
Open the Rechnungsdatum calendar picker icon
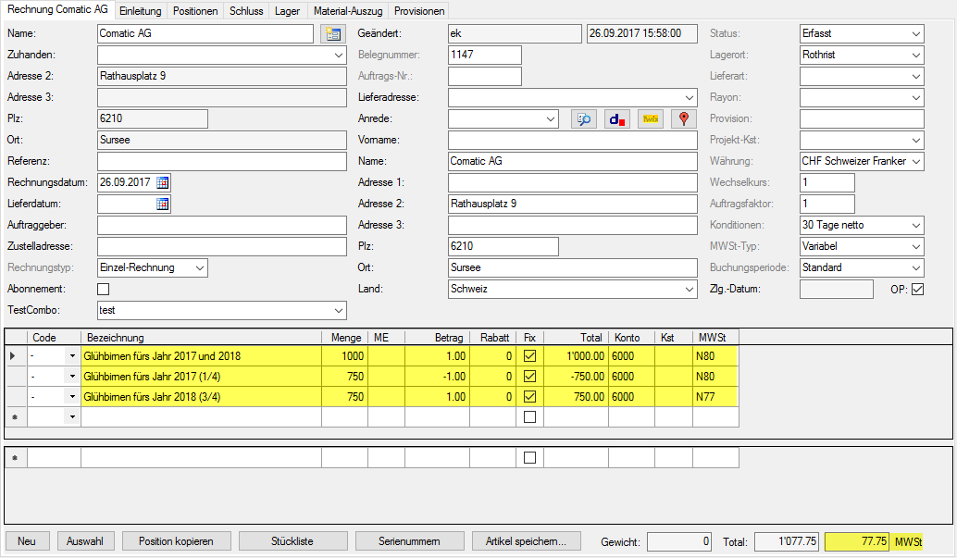[163, 182]
